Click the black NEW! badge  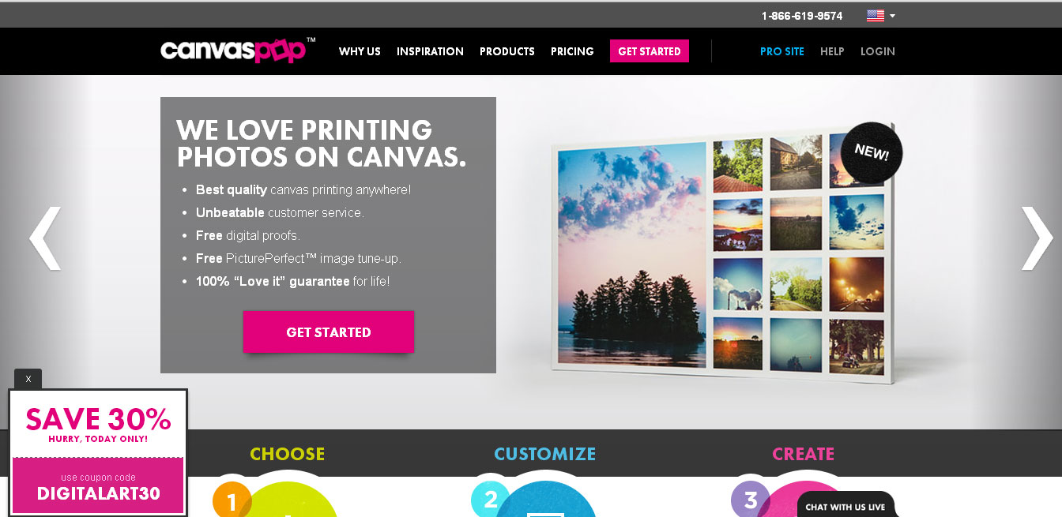click(x=872, y=153)
